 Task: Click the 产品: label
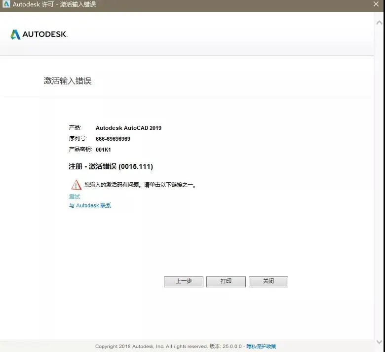click(75, 127)
